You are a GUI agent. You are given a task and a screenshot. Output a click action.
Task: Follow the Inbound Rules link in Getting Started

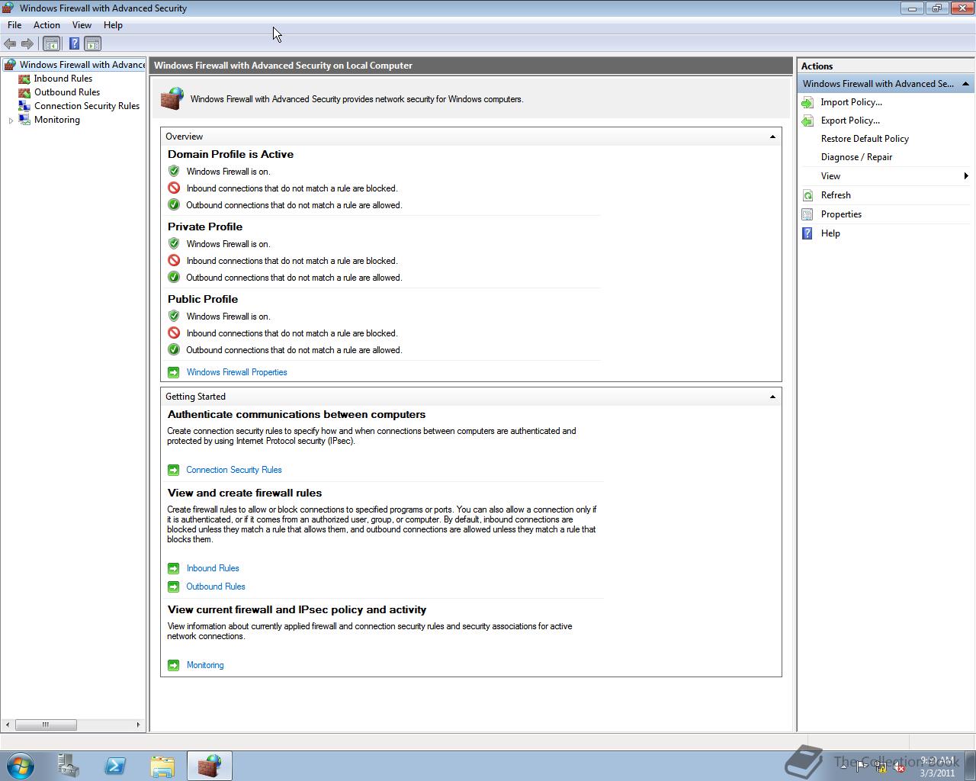point(213,568)
